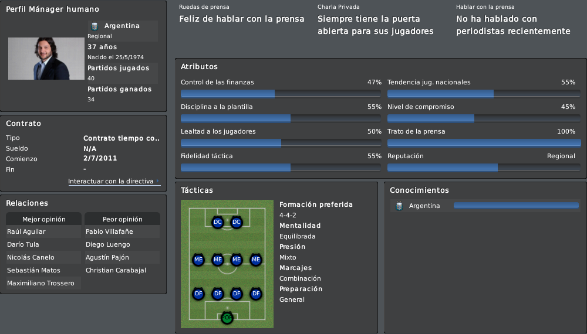Select Maximiliano Trossero in relations list
This screenshot has height=334, width=587.
tap(41, 283)
